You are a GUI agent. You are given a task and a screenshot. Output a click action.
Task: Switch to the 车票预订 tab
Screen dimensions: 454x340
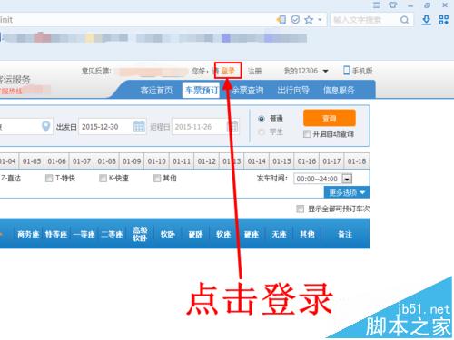202,90
